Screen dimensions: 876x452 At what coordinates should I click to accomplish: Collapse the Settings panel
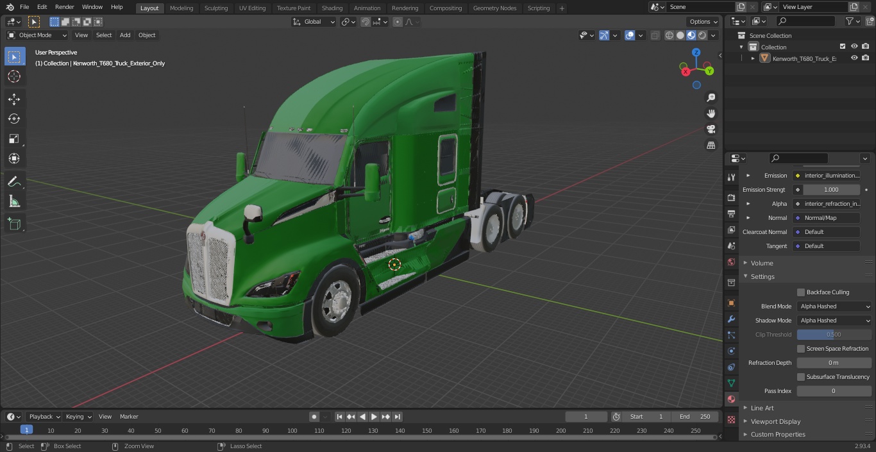coord(762,277)
